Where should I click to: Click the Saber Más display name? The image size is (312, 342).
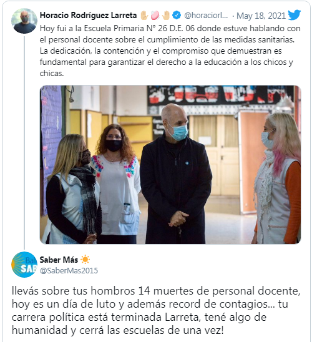pyautogui.click(x=59, y=260)
